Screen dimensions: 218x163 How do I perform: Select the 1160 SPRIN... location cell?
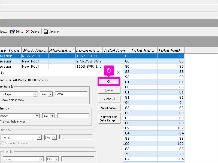point(89,66)
